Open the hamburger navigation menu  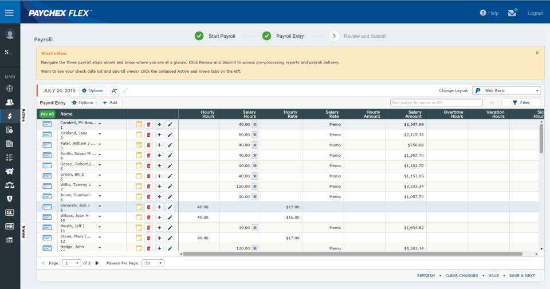click(9, 13)
